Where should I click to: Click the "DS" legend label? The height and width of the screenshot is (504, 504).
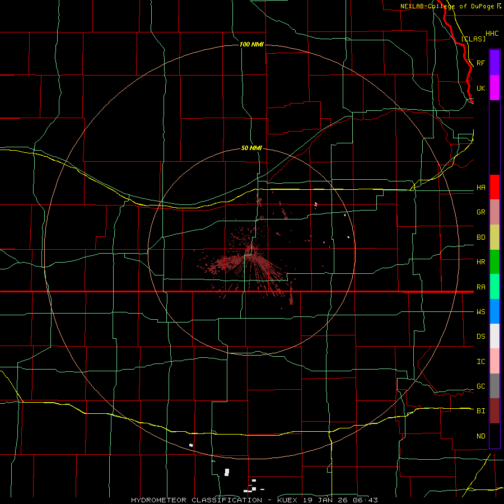pyautogui.click(x=480, y=337)
